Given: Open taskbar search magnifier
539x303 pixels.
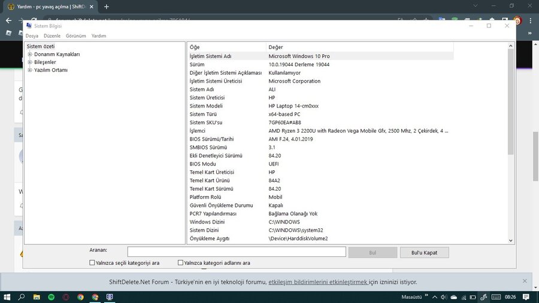Looking at the screenshot, I should pos(22,297).
